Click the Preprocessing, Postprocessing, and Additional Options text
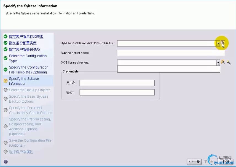 tap(30, 127)
